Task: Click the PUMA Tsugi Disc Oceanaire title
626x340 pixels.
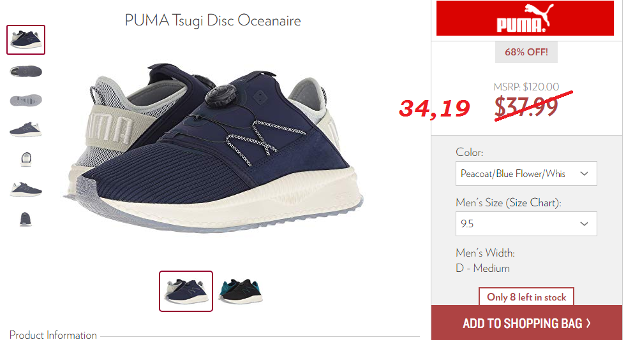Action: (212, 20)
